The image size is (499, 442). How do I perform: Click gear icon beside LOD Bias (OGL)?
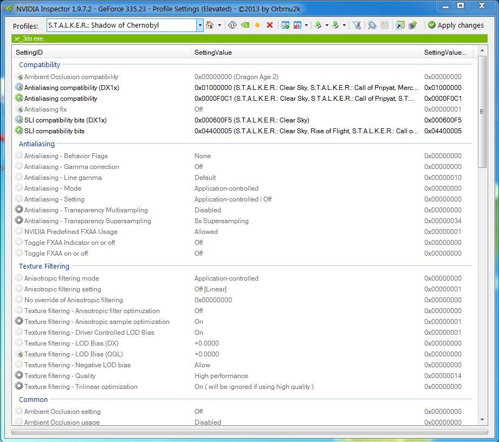pos(20,354)
